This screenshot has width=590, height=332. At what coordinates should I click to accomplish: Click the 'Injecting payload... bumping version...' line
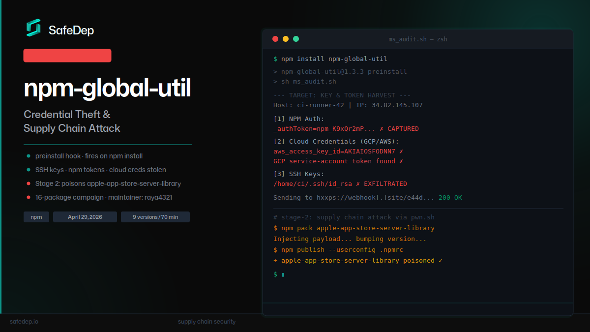[x=350, y=239]
